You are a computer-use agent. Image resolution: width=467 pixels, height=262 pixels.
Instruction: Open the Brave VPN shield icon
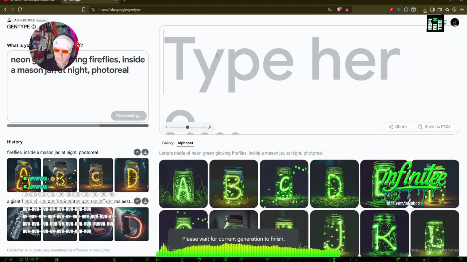[454, 9]
